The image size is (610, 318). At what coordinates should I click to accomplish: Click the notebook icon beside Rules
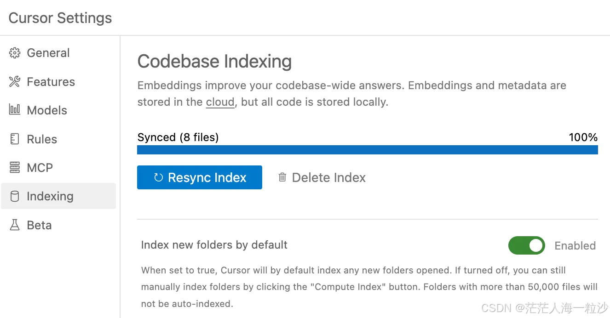(x=15, y=139)
